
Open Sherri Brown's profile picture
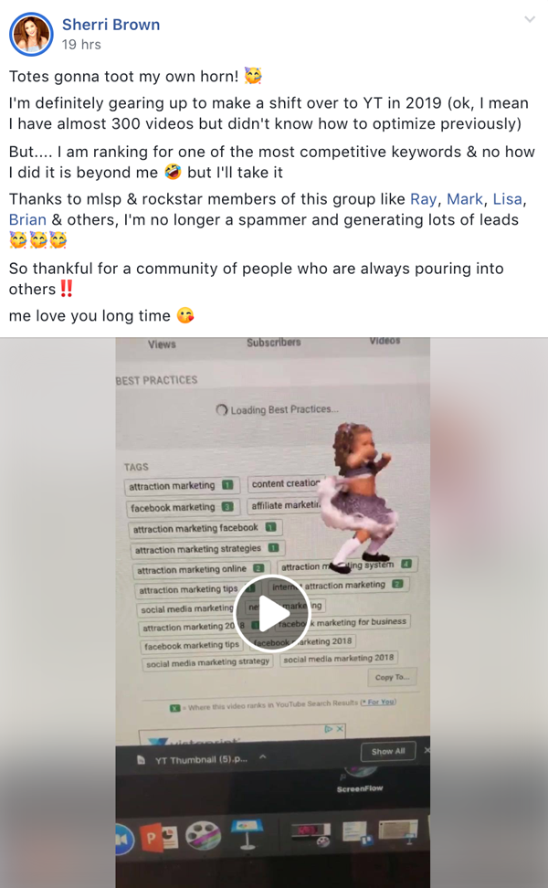click(31, 34)
